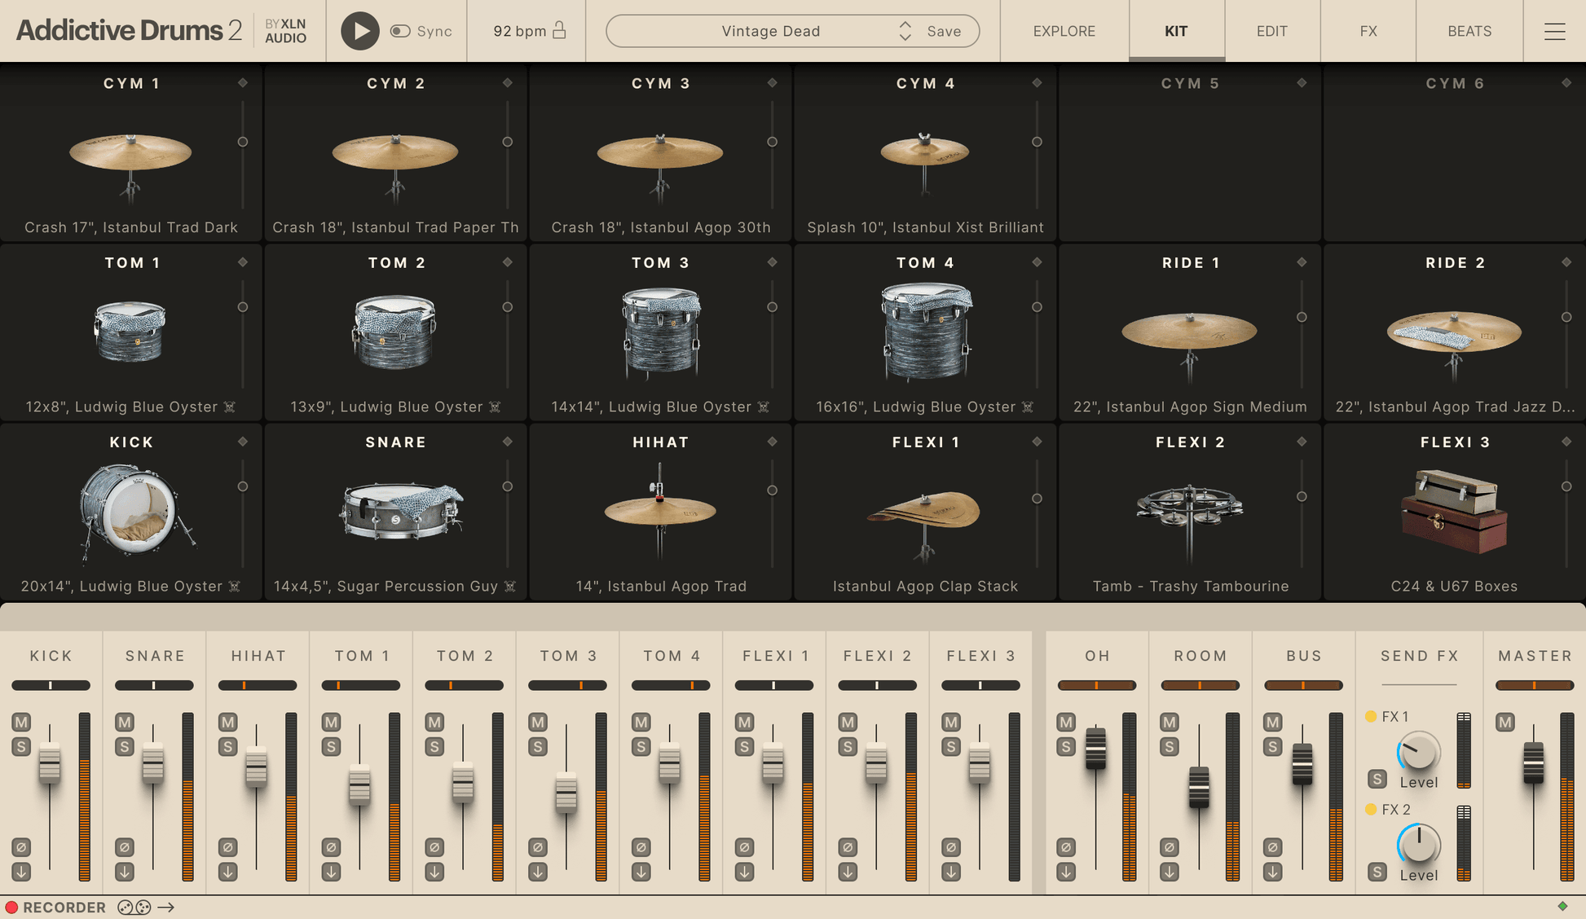Image resolution: width=1586 pixels, height=919 pixels.
Task: Click the S button beside FX 2 Level
Action: pos(1377,872)
